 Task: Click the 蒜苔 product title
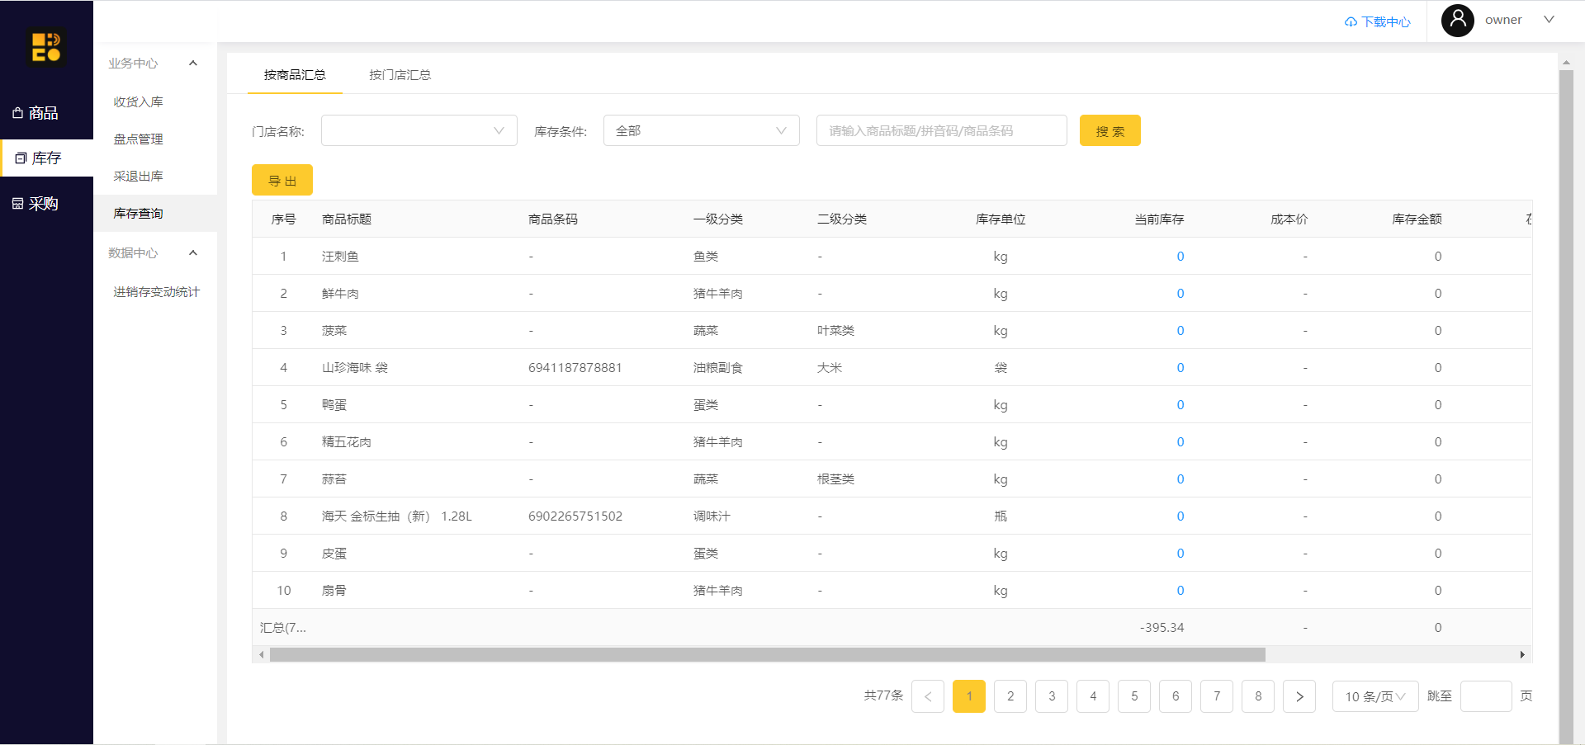tap(334, 479)
